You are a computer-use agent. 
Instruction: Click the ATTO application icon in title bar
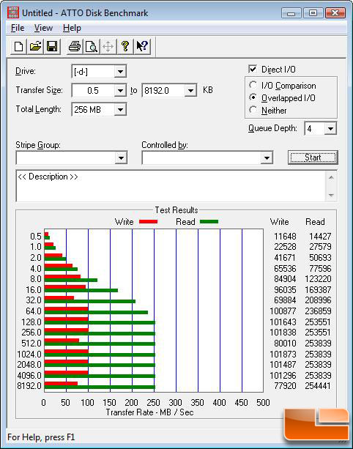[x=13, y=12]
